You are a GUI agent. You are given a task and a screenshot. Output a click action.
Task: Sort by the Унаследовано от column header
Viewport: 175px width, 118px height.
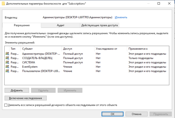point(111,49)
